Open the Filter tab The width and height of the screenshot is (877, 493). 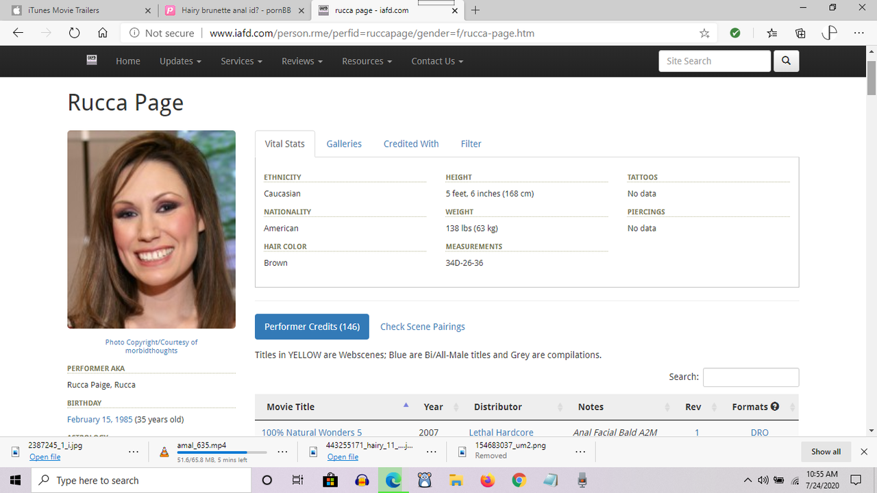coord(471,144)
